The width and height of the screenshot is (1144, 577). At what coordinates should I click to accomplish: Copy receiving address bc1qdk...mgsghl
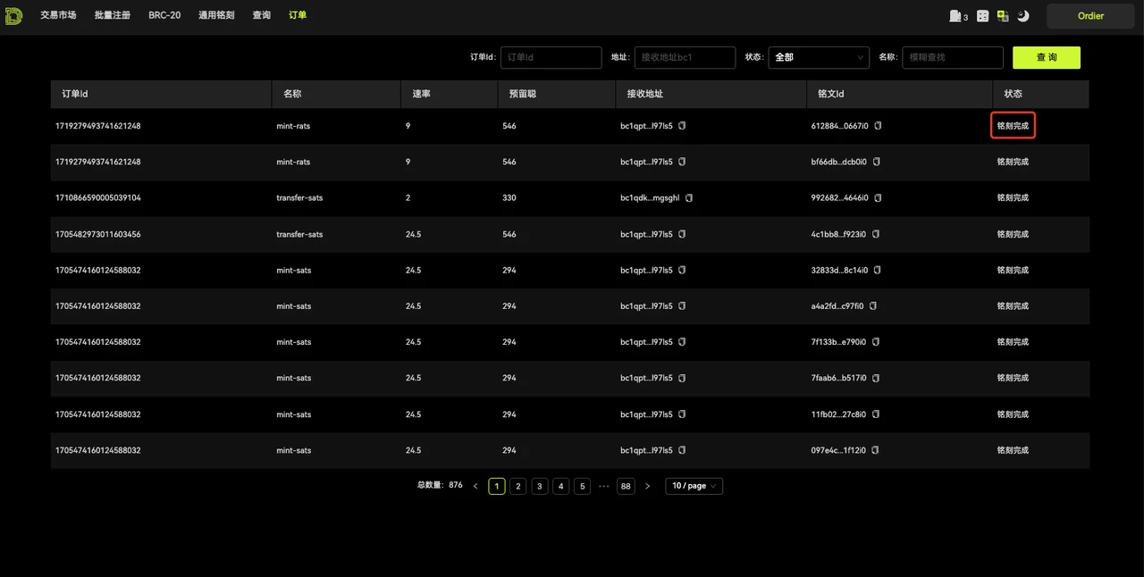click(689, 197)
